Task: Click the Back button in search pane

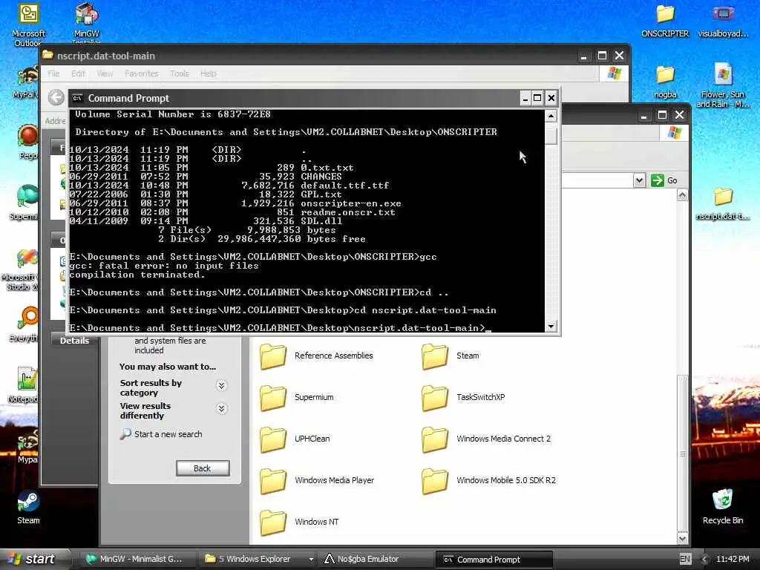Action: tap(203, 468)
